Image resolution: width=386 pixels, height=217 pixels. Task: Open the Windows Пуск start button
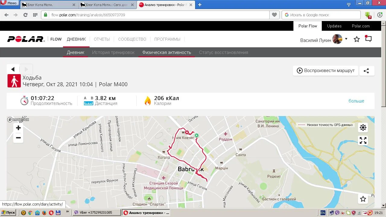[8, 212]
